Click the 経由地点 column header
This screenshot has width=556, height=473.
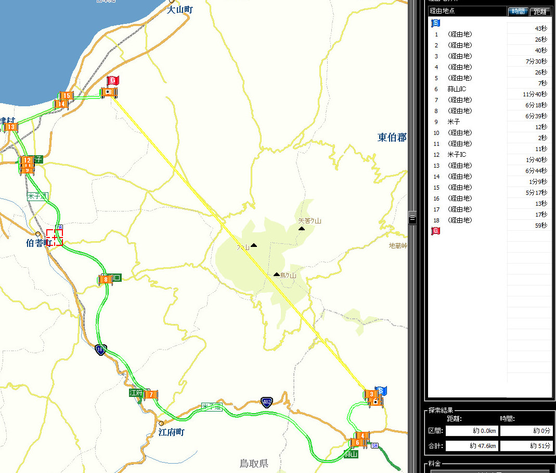[x=467, y=11]
